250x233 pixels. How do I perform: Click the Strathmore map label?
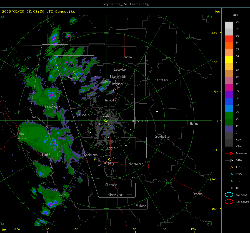[x=135, y=164]
